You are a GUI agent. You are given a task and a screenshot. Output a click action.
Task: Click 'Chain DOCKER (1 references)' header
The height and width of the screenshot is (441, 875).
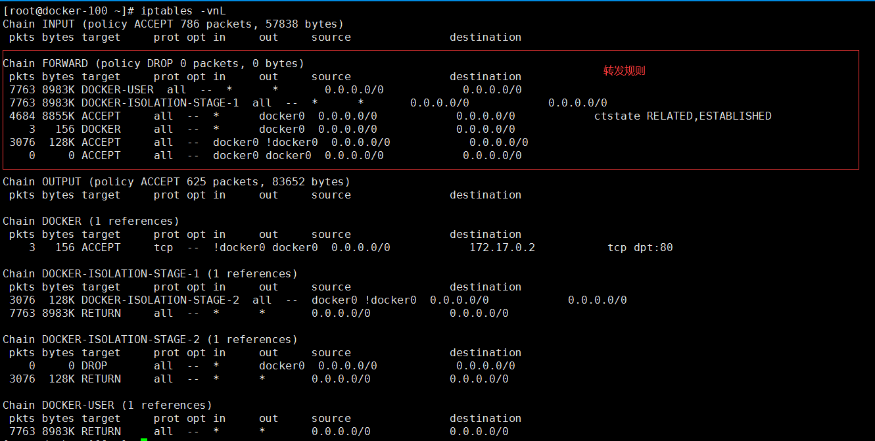[91, 221]
